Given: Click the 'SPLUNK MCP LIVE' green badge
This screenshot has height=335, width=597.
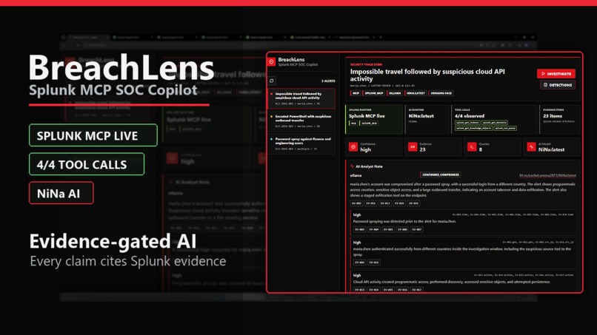Looking at the screenshot, I should click(93, 135).
